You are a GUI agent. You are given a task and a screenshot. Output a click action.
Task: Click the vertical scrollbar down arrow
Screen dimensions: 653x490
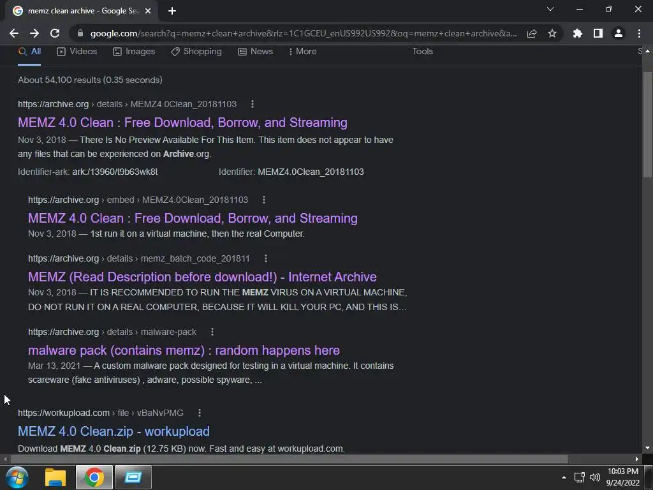(647, 449)
